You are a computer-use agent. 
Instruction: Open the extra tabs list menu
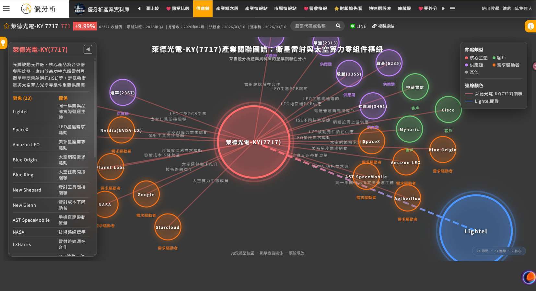[452, 9]
